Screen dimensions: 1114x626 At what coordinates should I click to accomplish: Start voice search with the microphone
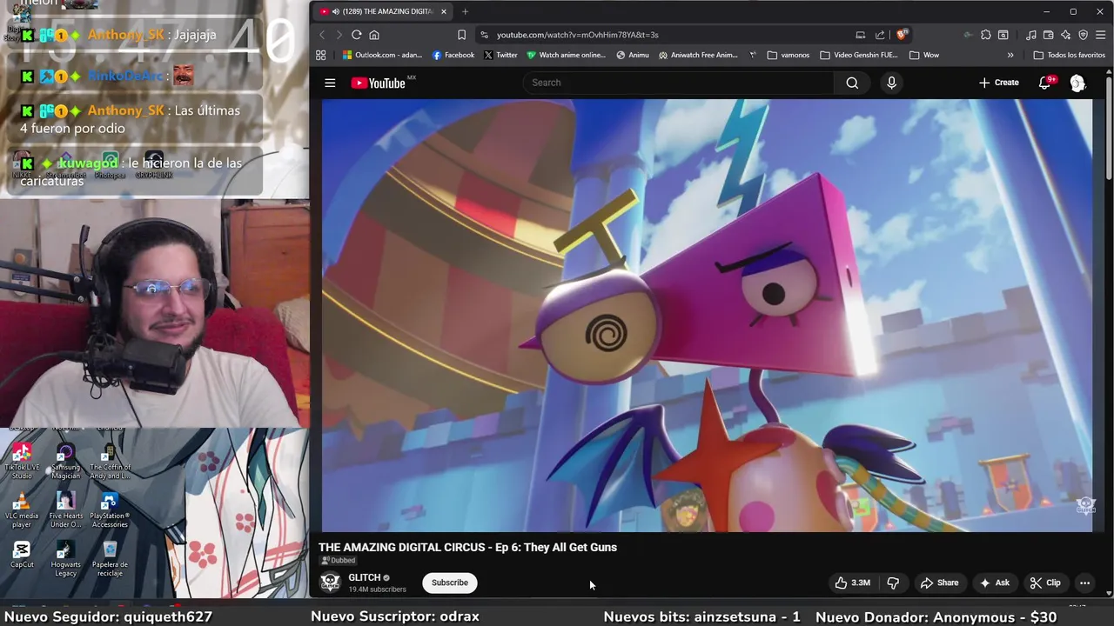tap(891, 83)
